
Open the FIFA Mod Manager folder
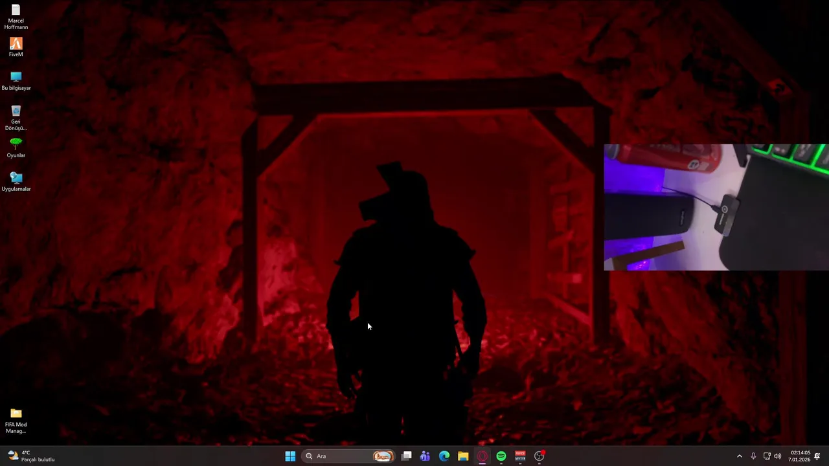tap(16, 421)
